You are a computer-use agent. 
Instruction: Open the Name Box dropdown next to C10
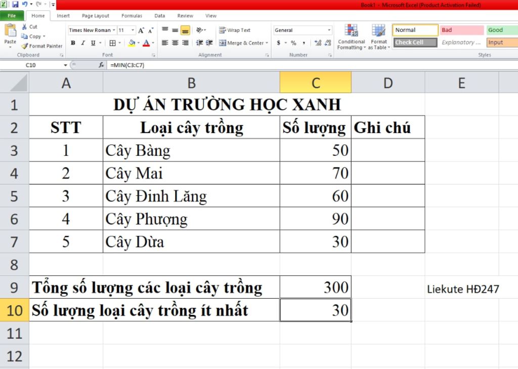[65, 65]
